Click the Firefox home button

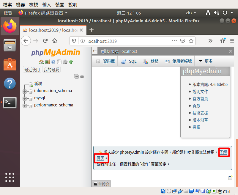coord(55,41)
